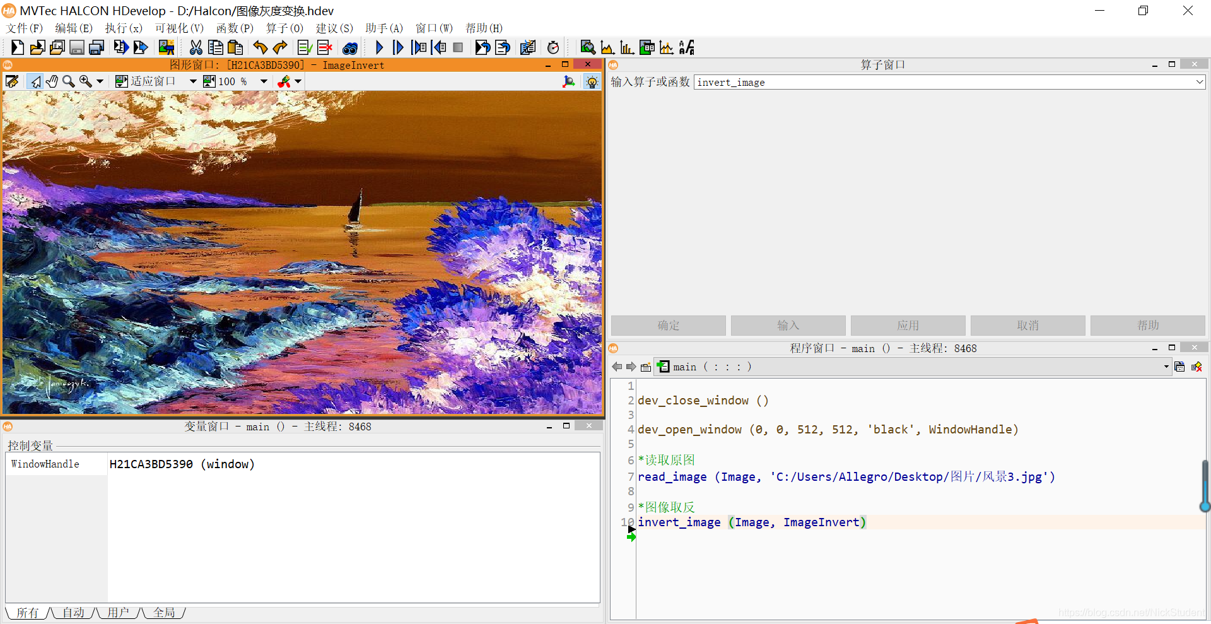This screenshot has height=624, width=1211.
Task: Click the 取消 button in operator window
Action: point(1028,326)
